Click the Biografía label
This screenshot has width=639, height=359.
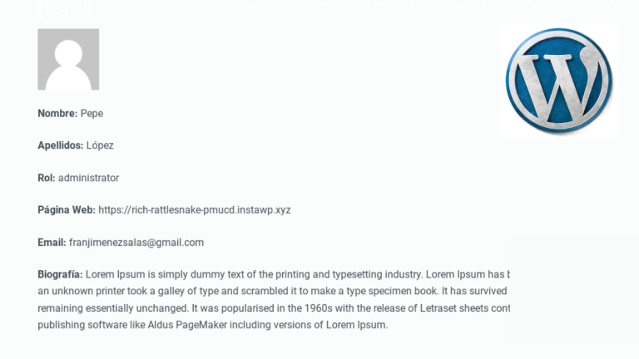coord(60,274)
